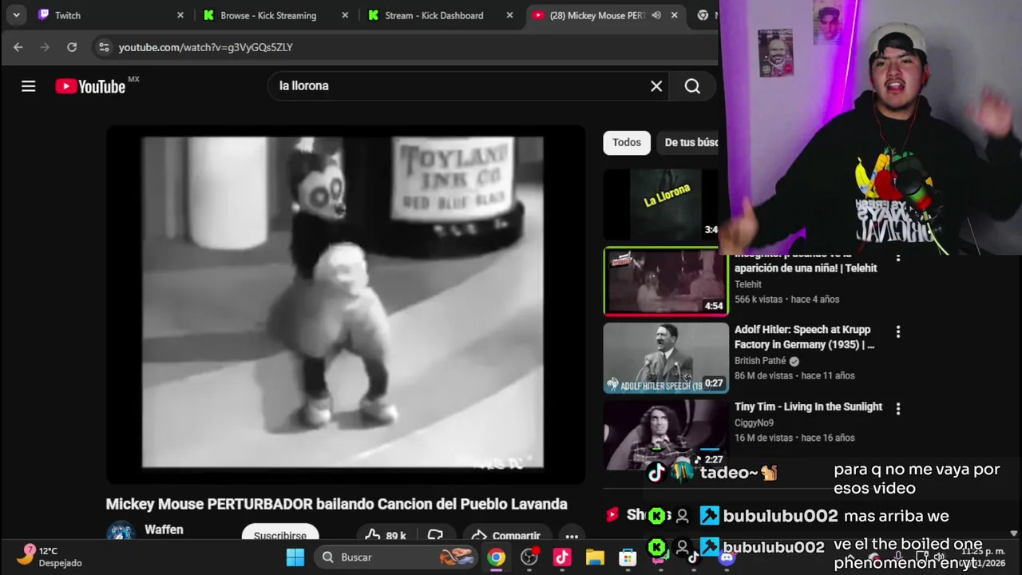This screenshot has height=575, width=1022.
Task: Open the La Llorona video thumbnail
Action: pyautogui.click(x=661, y=204)
